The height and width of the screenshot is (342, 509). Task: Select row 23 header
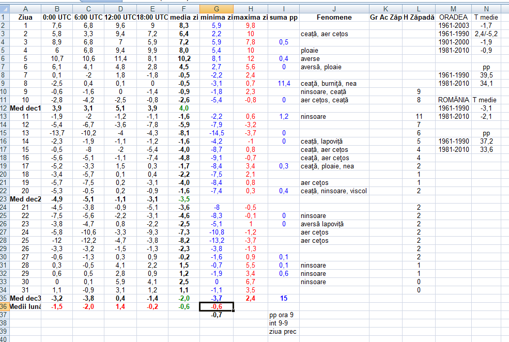[x=4, y=199]
